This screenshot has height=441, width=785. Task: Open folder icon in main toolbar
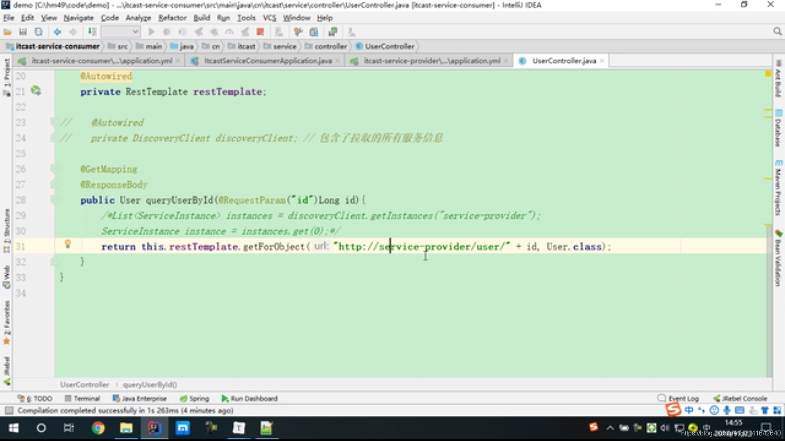tap(7, 32)
